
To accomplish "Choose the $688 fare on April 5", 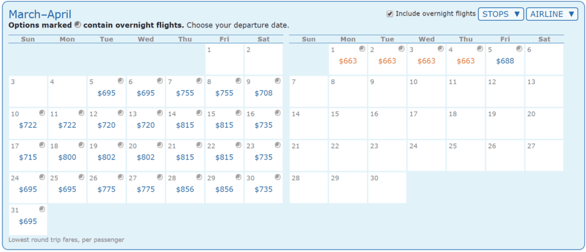I will 505,61.
